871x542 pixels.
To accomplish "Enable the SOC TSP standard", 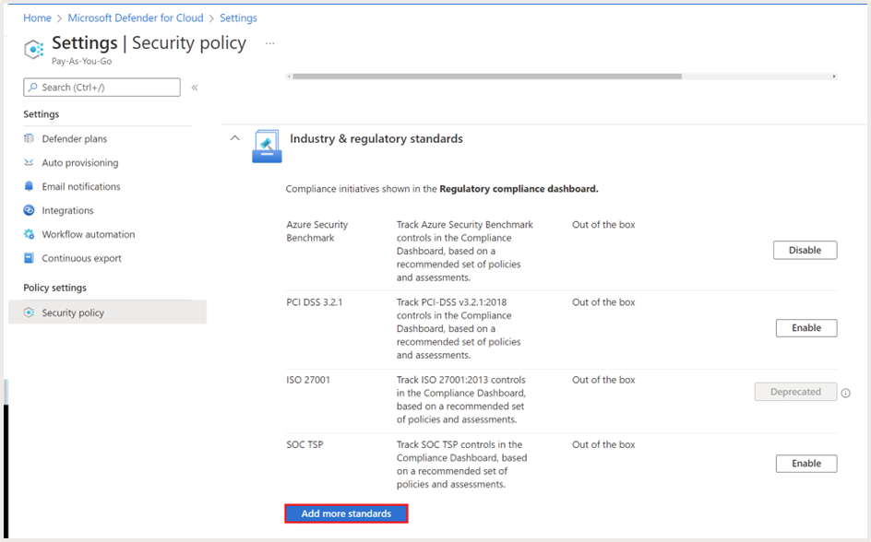I will pyautogui.click(x=805, y=464).
